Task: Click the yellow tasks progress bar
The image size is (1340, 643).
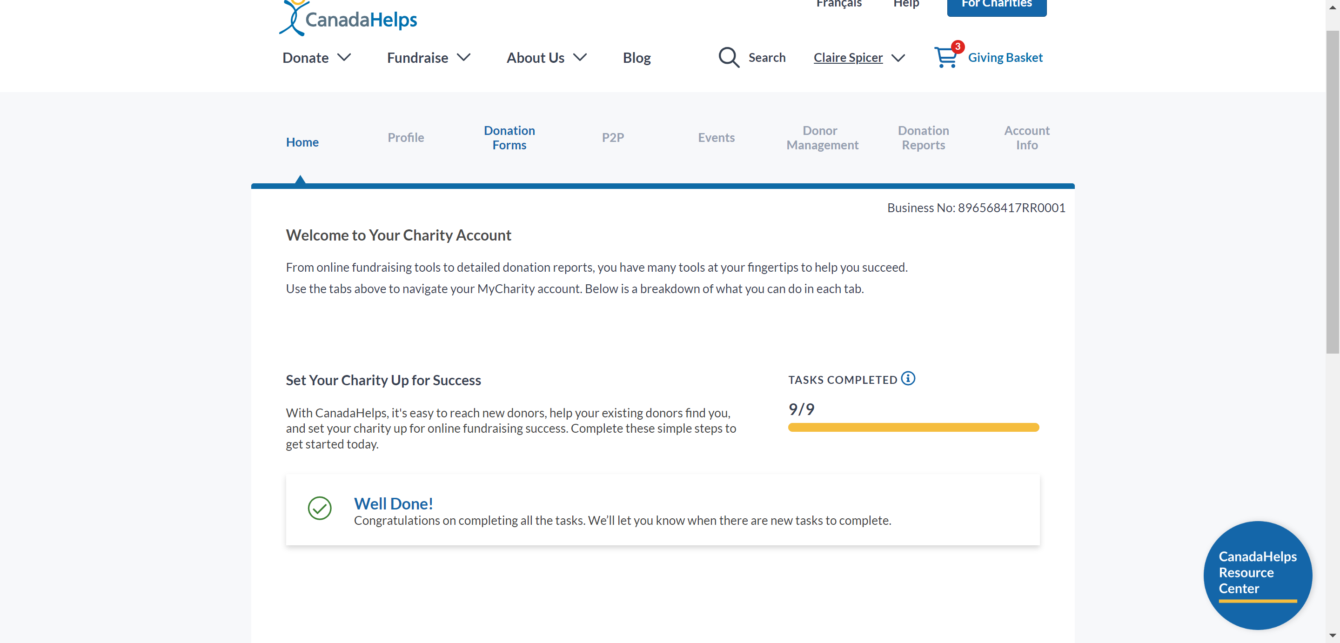Action: pos(913,427)
